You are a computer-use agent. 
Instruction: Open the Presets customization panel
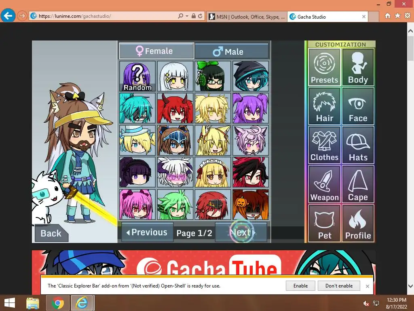(324, 67)
